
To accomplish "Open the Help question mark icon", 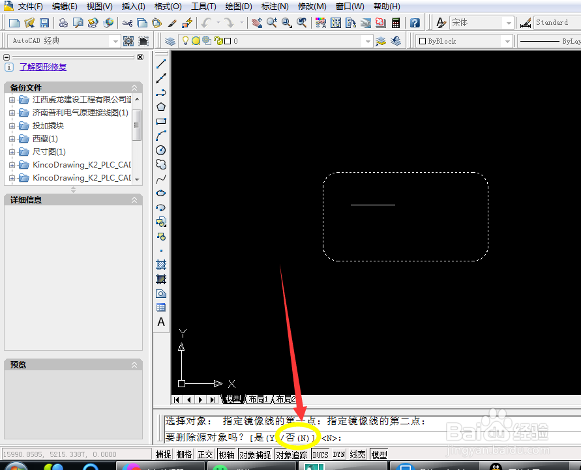I will 415,23.
